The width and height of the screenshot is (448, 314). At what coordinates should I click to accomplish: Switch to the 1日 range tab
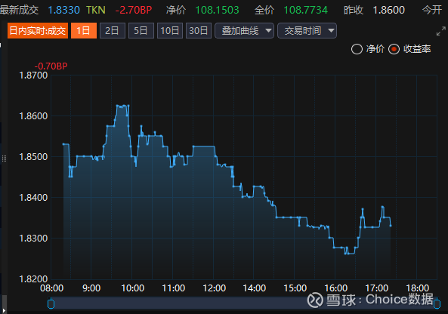[84, 30]
